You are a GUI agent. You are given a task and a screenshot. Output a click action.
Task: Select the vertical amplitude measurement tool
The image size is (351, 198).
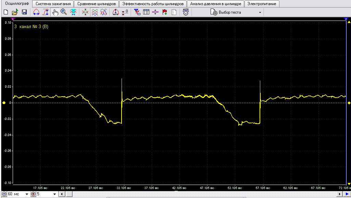tap(46, 12)
